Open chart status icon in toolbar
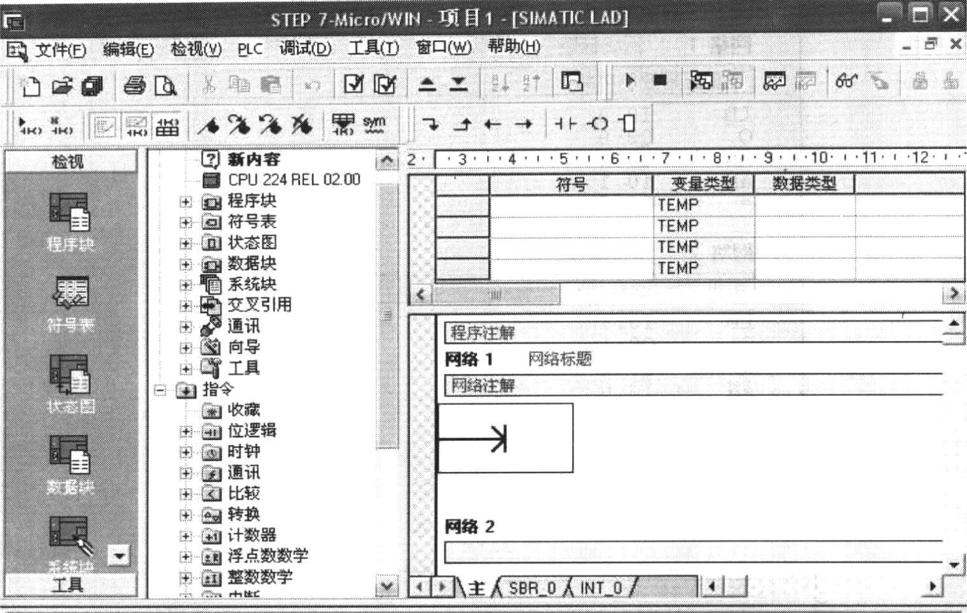The image size is (967, 613). [774, 81]
